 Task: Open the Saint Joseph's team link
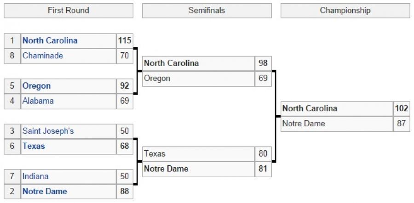(x=48, y=131)
